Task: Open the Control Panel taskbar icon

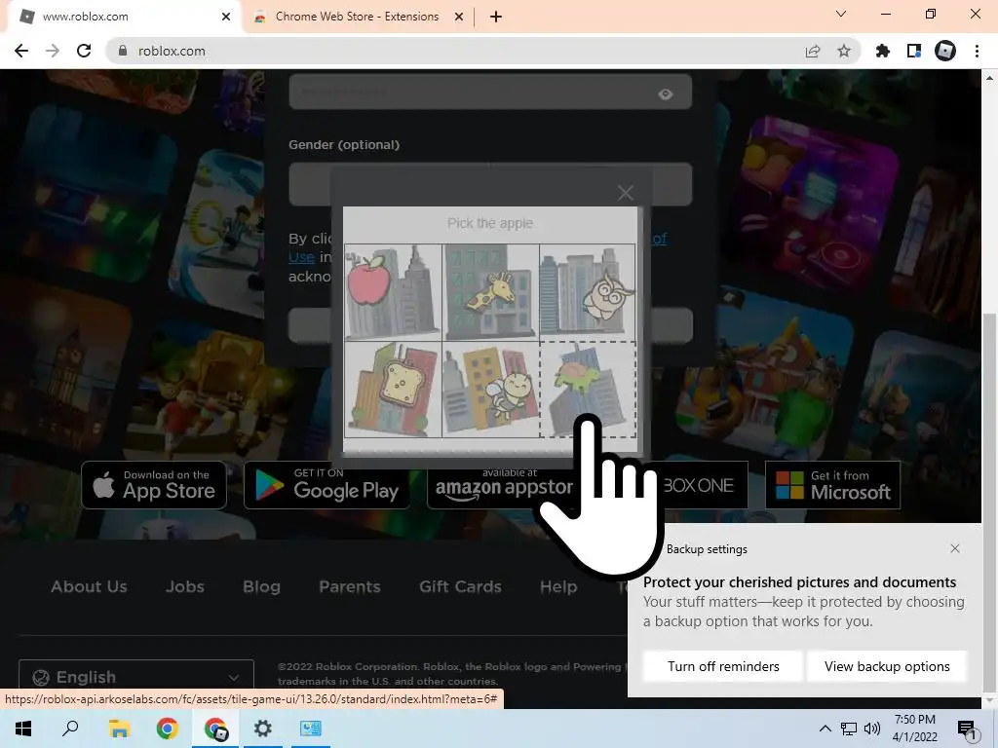Action: (x=311, y=729)
